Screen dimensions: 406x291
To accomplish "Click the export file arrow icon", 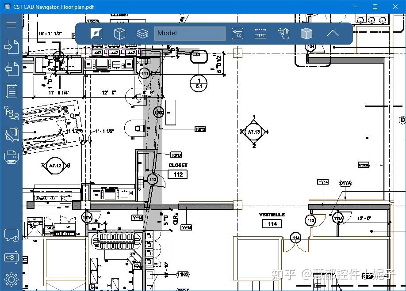I will tap(11, 68).
